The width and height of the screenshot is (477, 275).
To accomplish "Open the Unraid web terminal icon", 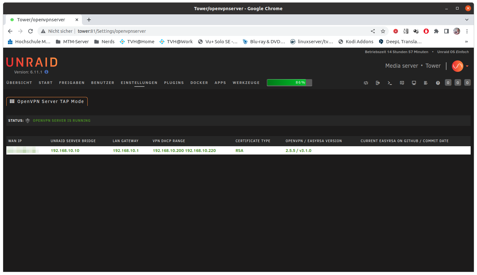I will [390, 83].
